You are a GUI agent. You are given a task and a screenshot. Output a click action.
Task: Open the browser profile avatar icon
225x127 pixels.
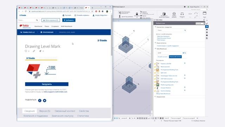pyautogui.click(x=107, y=11)
